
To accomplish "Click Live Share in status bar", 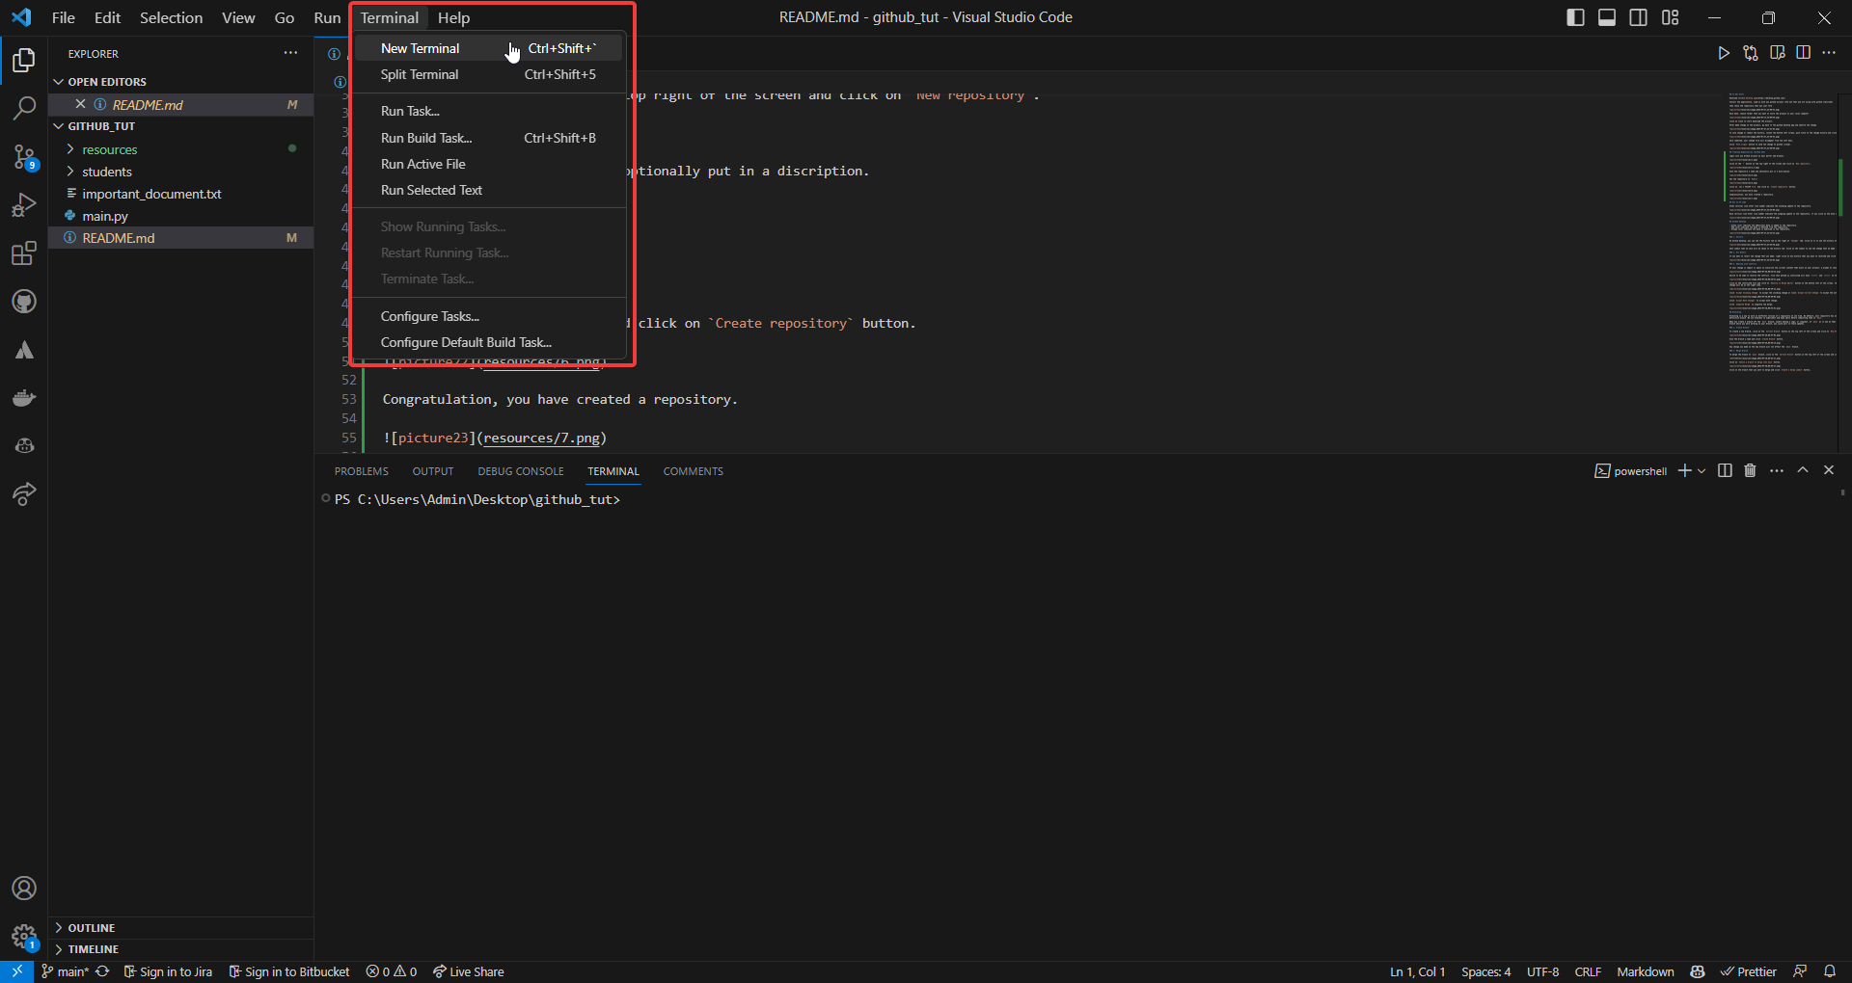I will pos(469,971).
